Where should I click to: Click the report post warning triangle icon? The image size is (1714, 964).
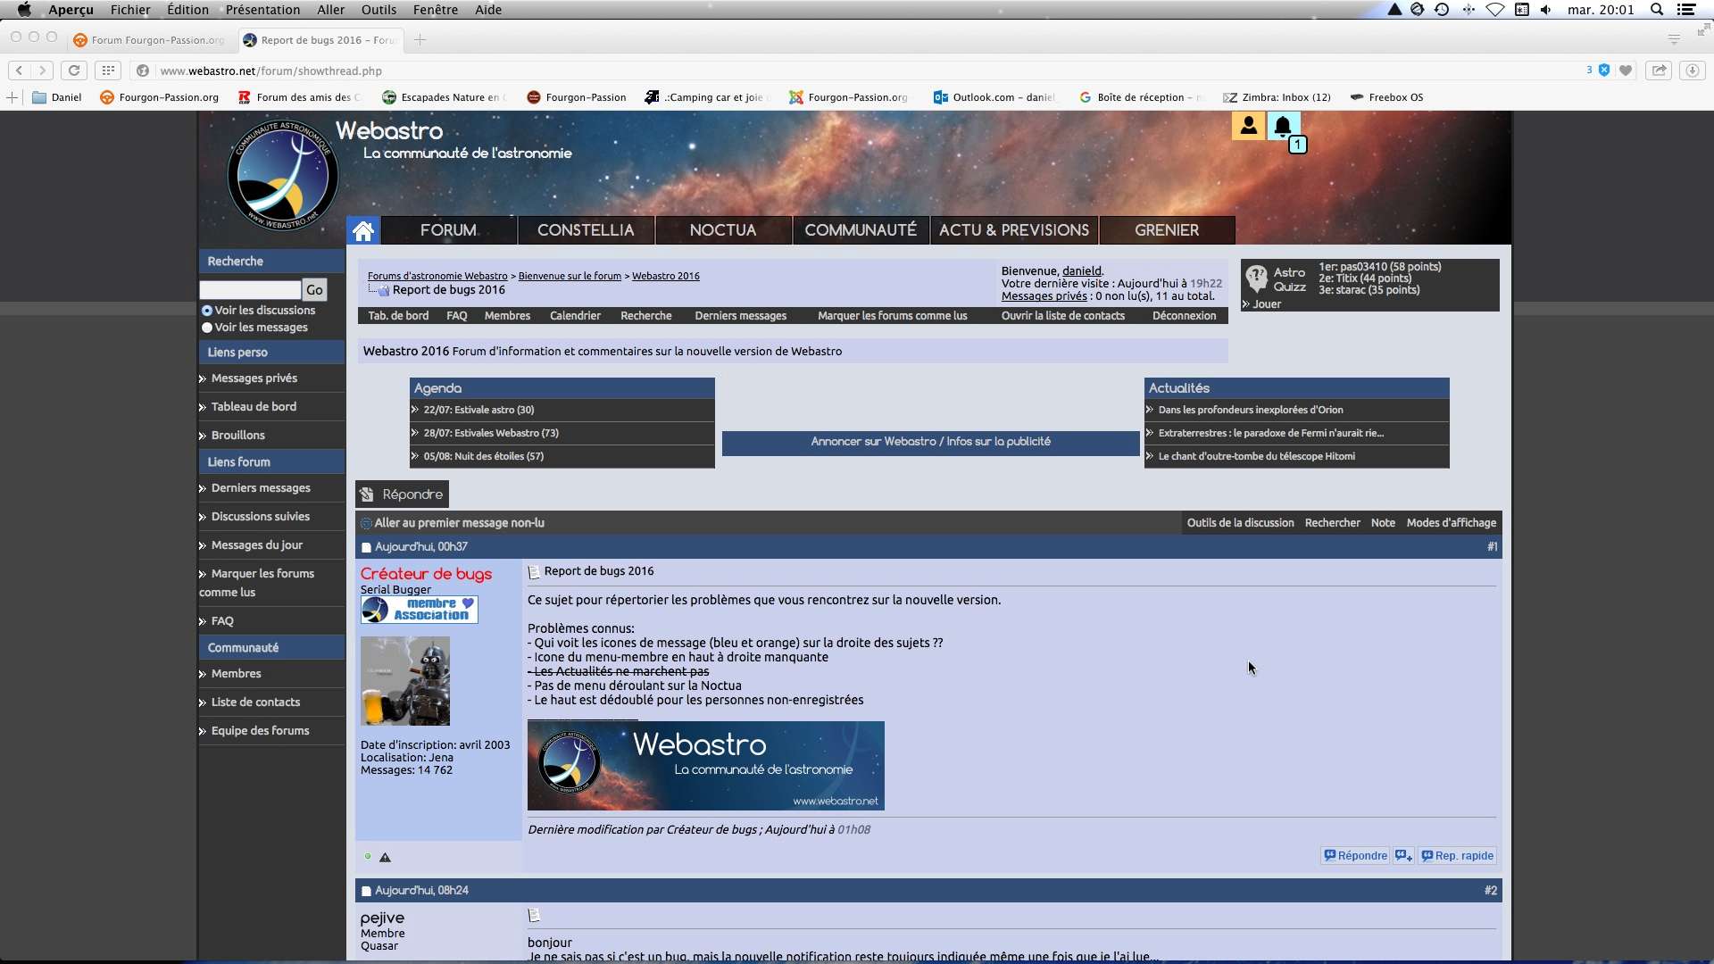point(385,858)
